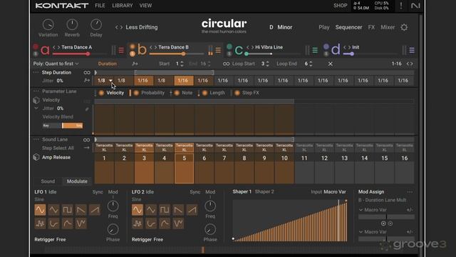The height and width of the screenshot is (257, 456).
Task: Select LFO 1 square waveform icon
Action: 68,210
